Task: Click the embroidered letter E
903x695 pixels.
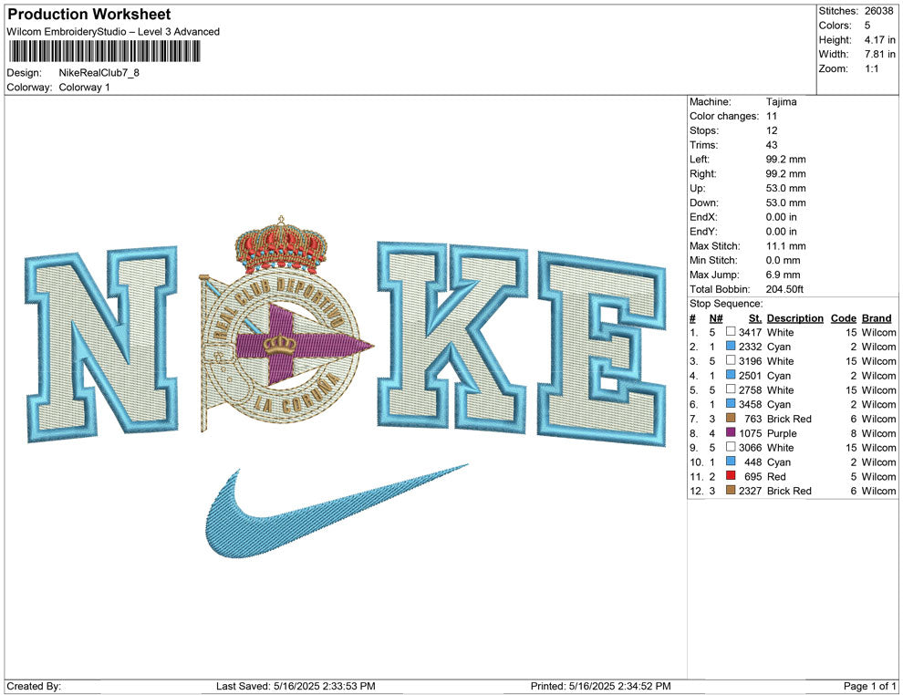Action: pyautogui.click(x=602, y=348)
